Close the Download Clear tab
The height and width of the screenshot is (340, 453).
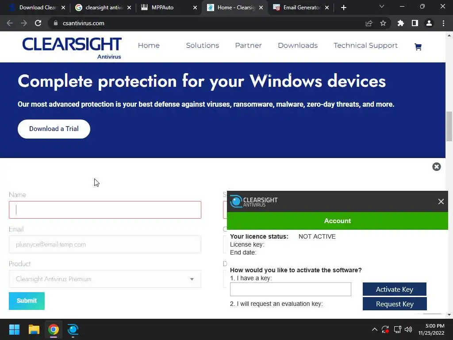(x=63, y=8)
